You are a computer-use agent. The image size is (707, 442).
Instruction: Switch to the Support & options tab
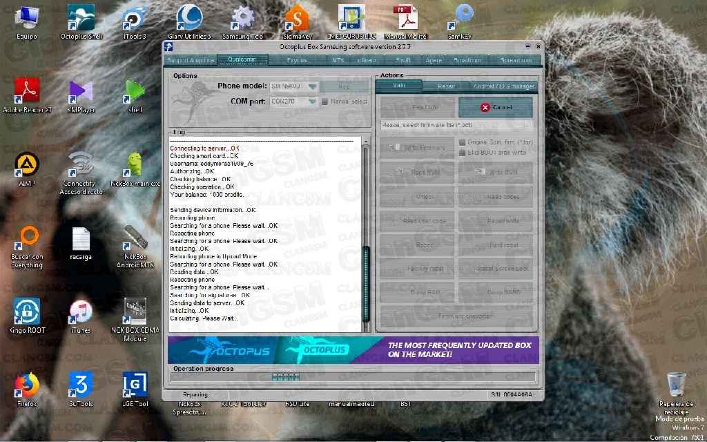[191, 60]
